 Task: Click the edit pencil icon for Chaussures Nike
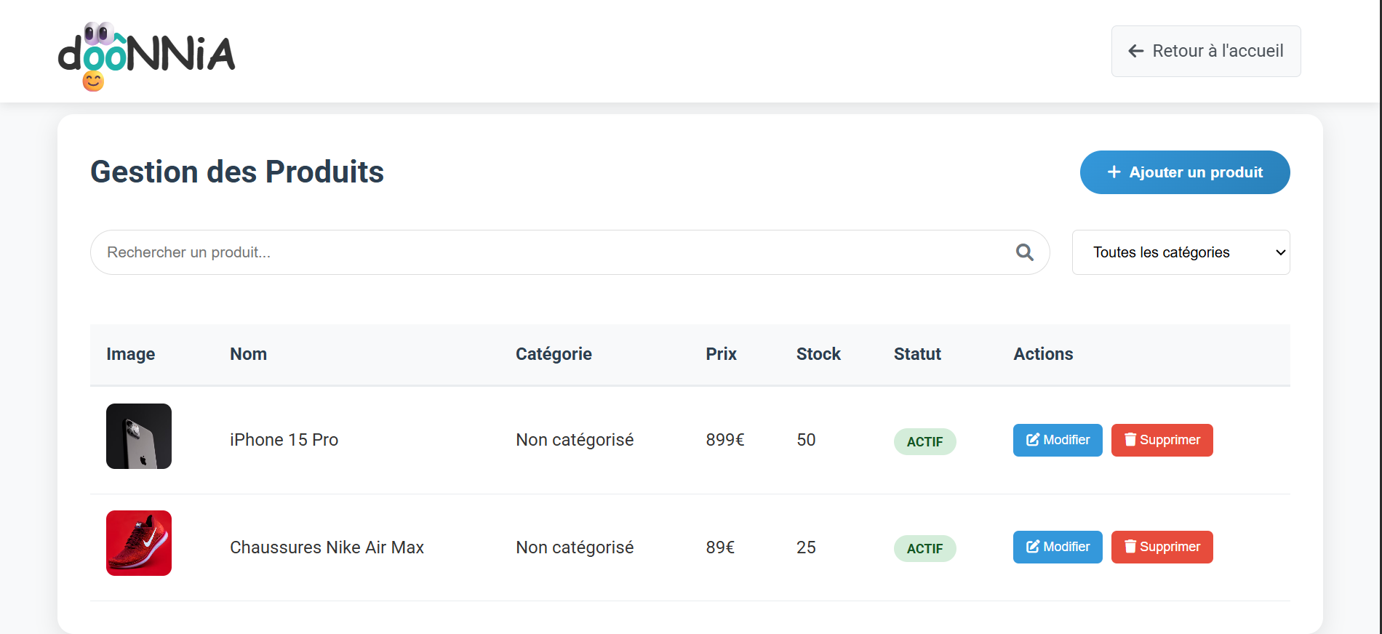pos(1032,547)
